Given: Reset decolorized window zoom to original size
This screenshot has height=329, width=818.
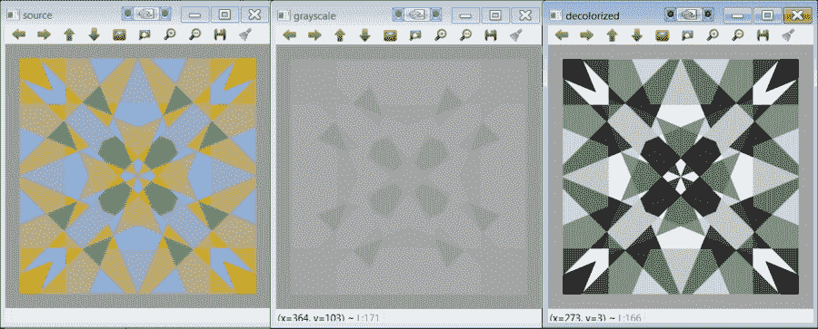Looking at the screenshot, I should 662,34.
